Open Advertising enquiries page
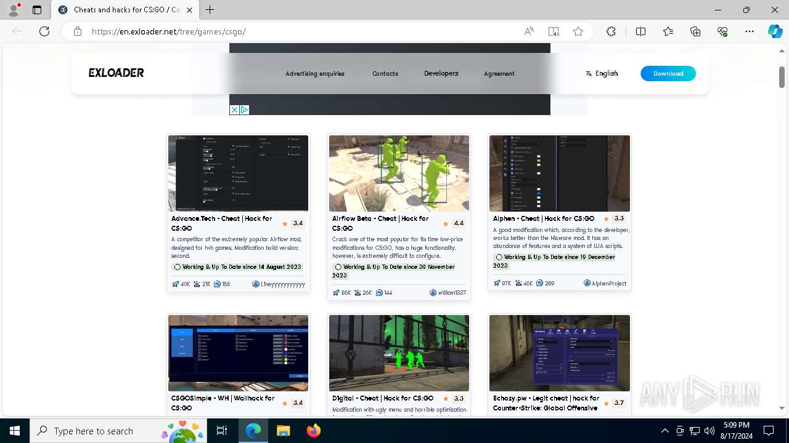Viewport: 789px width, 443px height. pos(315,74)
